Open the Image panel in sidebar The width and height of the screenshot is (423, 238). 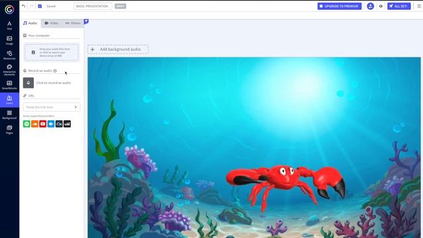[9, 40]
